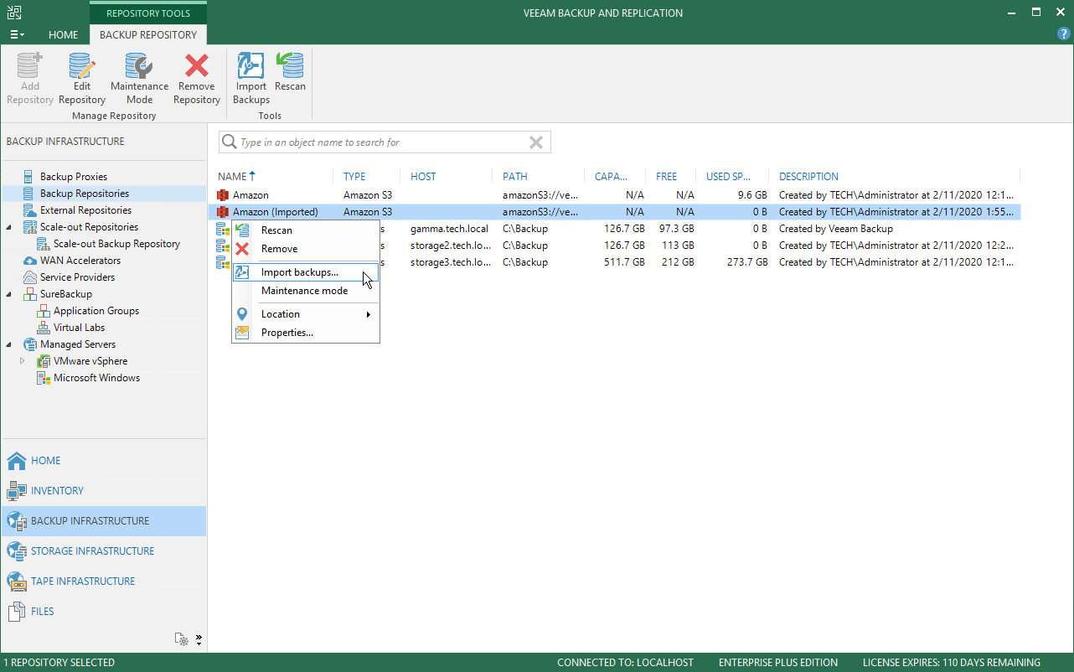
Task: Click the host cell storage2.tech.lo...
Action: tap(450, 246)
